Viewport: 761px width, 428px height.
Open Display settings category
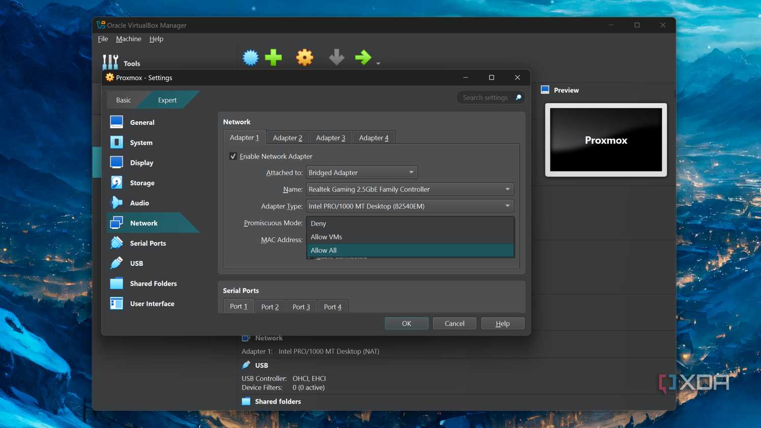(153, 163)
